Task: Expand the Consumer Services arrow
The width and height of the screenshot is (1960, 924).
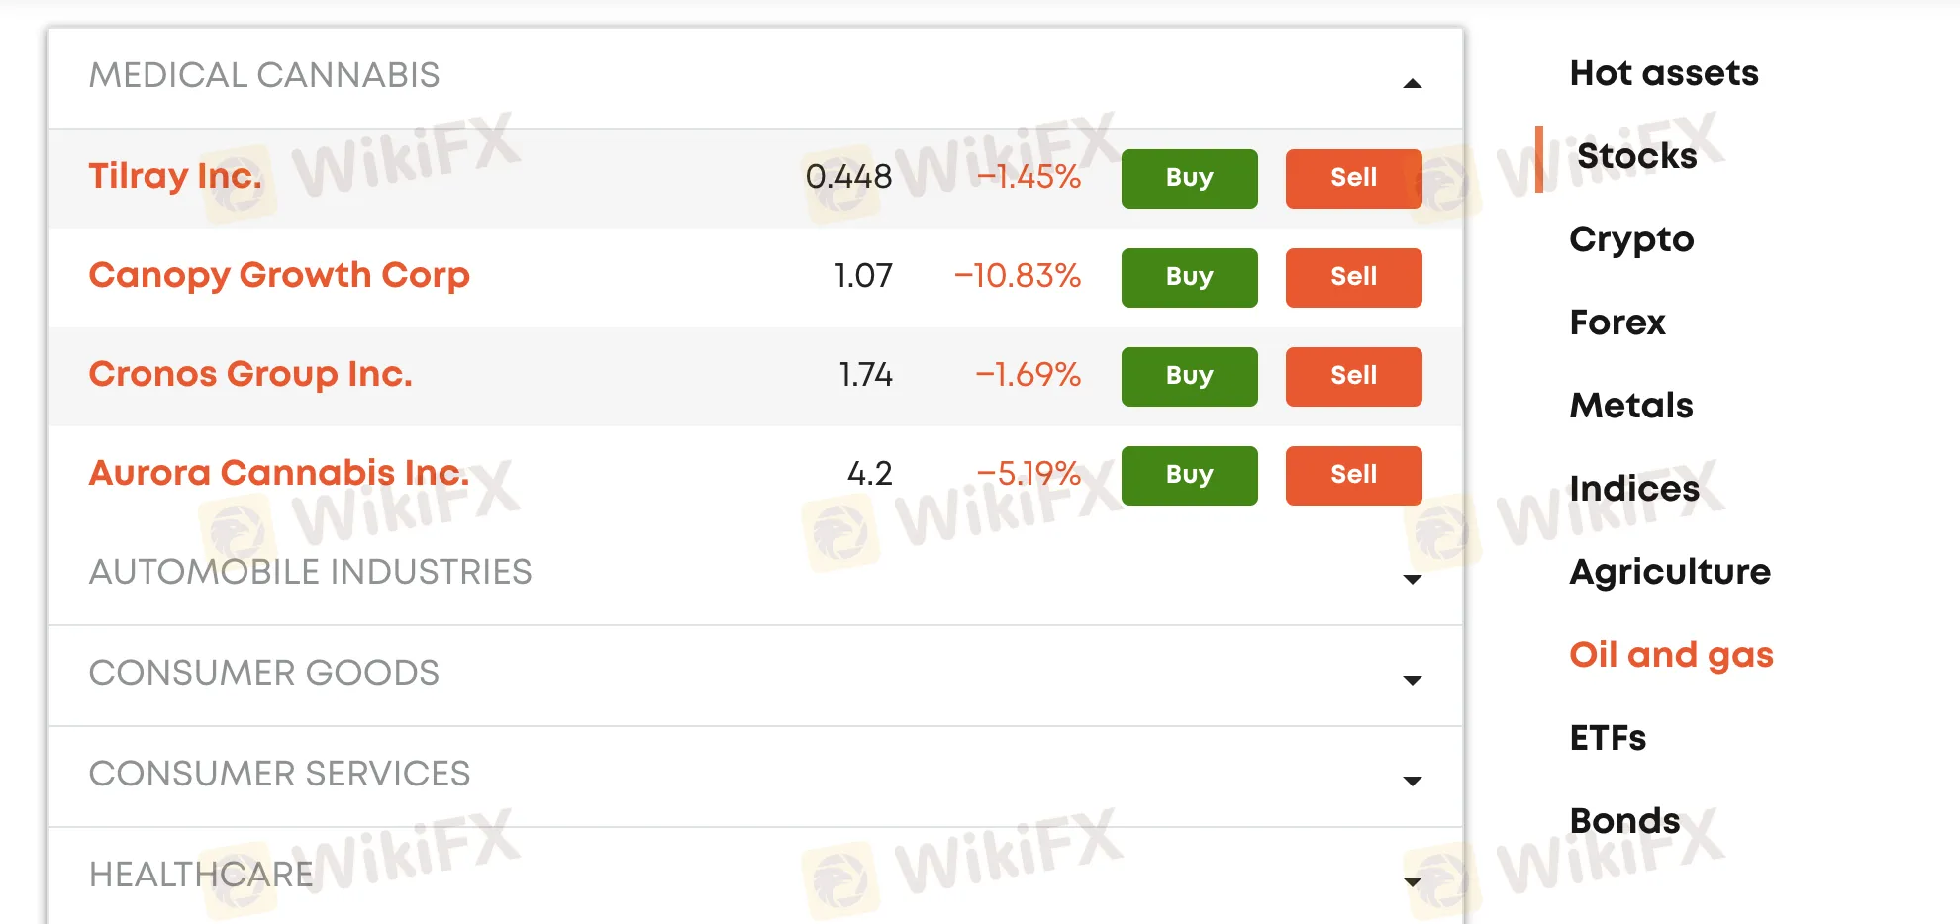Action: pos(1413,781)
